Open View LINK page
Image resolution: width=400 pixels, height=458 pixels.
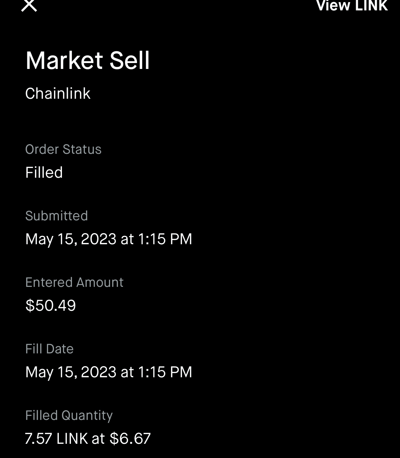click(x=352, y=6)
